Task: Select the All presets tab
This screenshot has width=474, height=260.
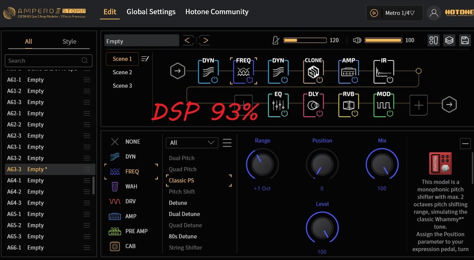Action: tap(28, 42)
